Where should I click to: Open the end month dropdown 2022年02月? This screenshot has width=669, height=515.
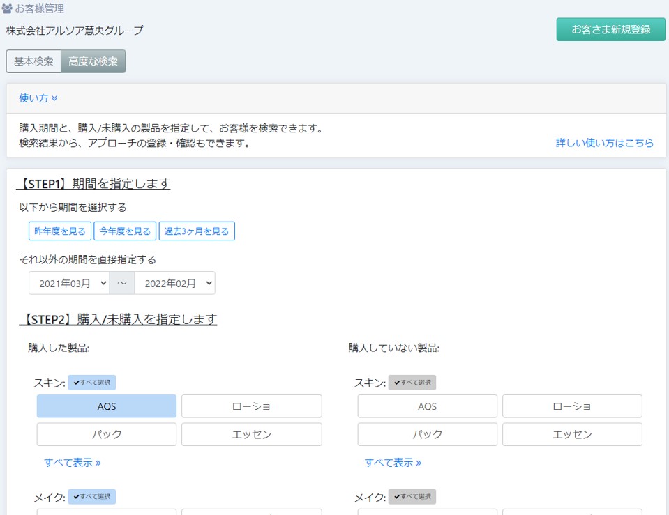174,283
